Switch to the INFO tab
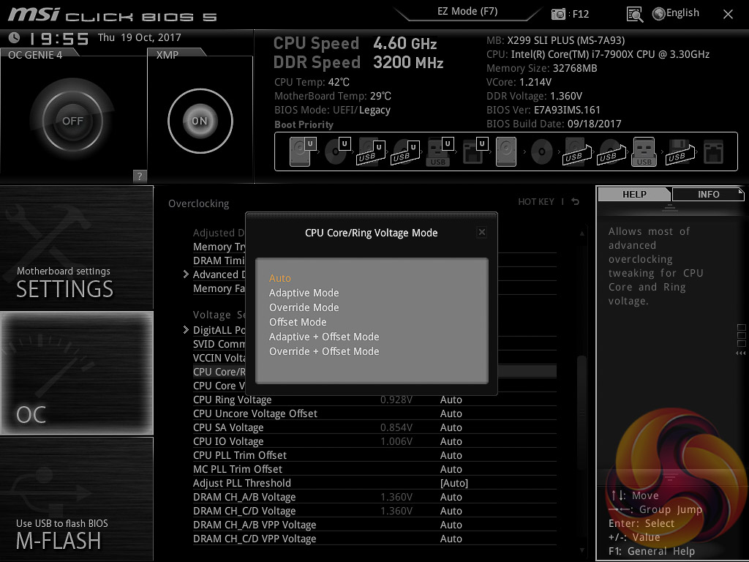This screenshot has height=562, width=749. [x=708, y=194]
